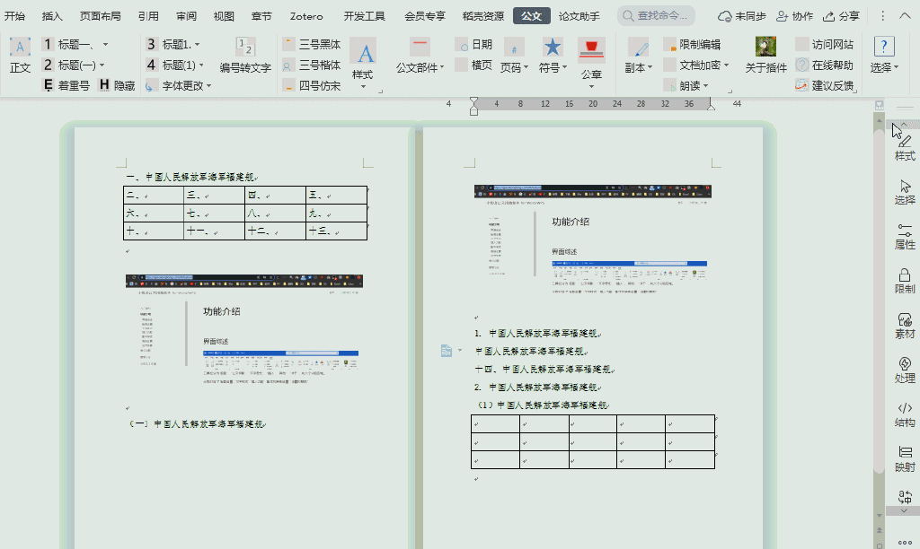Click the 未同步 sync status button

click(742, 16)
